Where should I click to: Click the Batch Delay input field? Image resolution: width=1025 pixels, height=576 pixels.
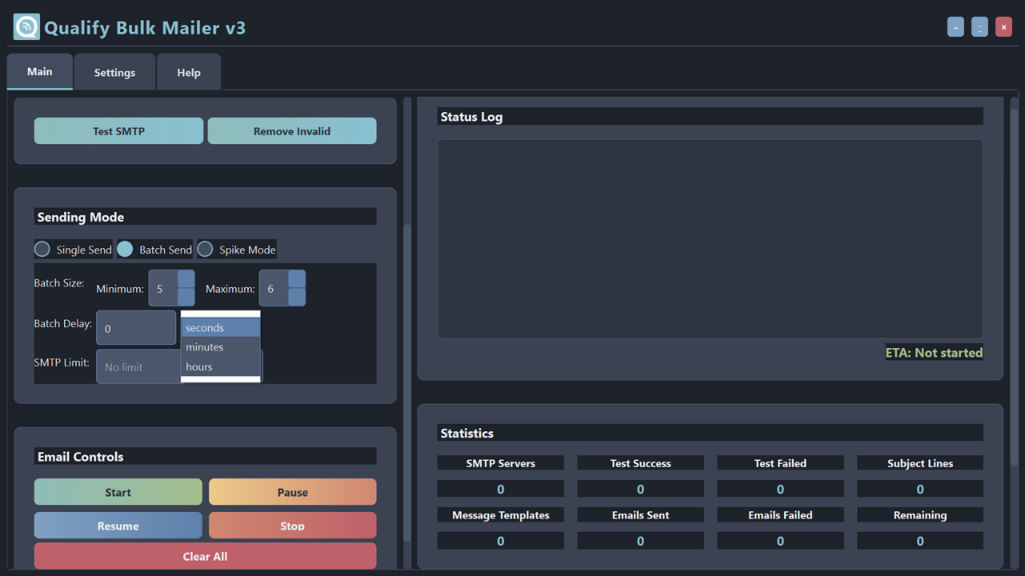(x=136, y=328)
